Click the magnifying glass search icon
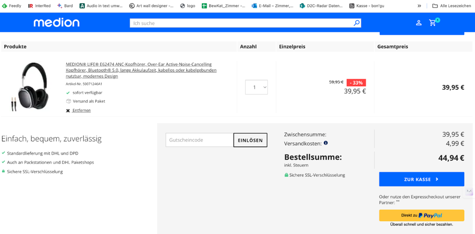Viewport: 475px width, 234px height. tap(357, 23)
